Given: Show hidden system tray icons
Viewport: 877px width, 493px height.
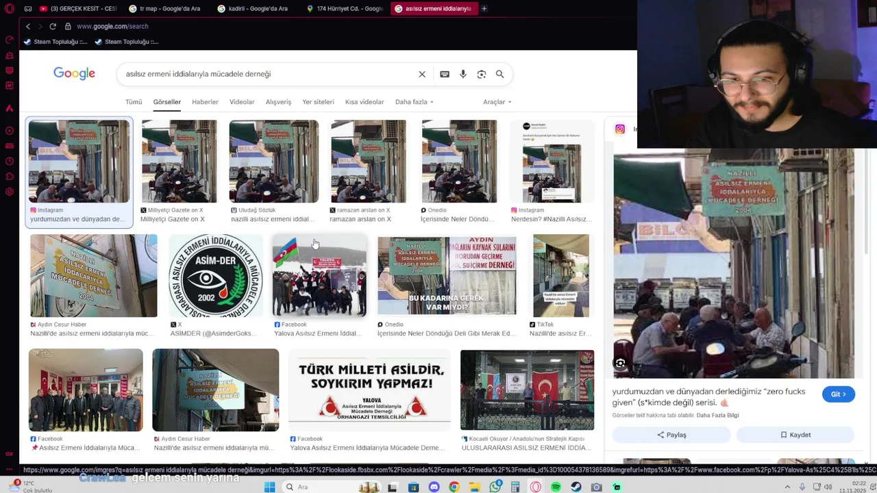Looking at the screenshot, I should (x=787, y=487).
